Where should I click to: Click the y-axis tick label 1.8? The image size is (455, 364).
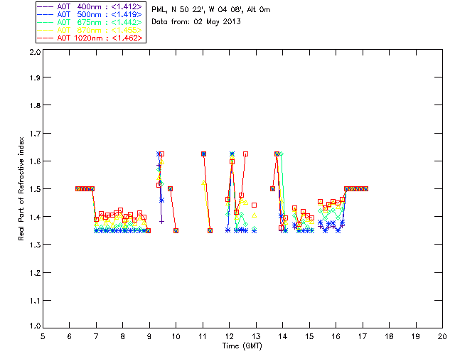click(x=35, y=105)
